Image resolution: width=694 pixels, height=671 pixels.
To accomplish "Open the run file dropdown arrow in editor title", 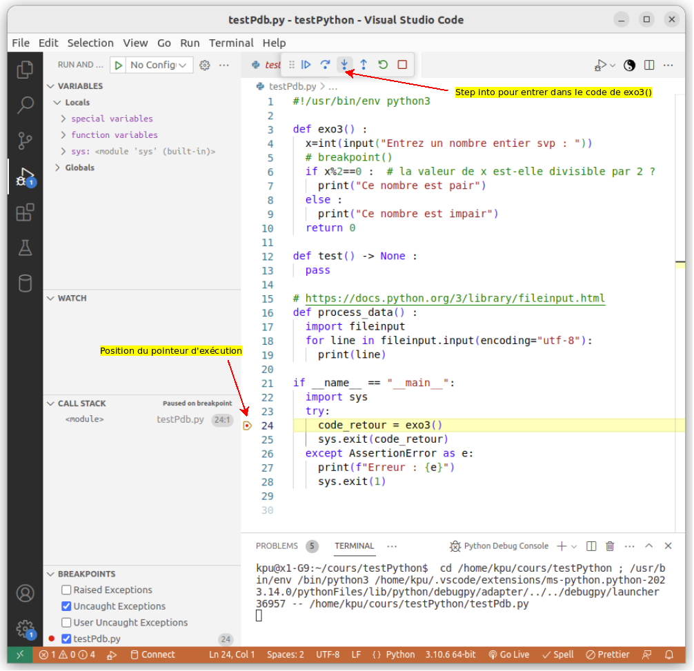I will (x=613, y=66).
